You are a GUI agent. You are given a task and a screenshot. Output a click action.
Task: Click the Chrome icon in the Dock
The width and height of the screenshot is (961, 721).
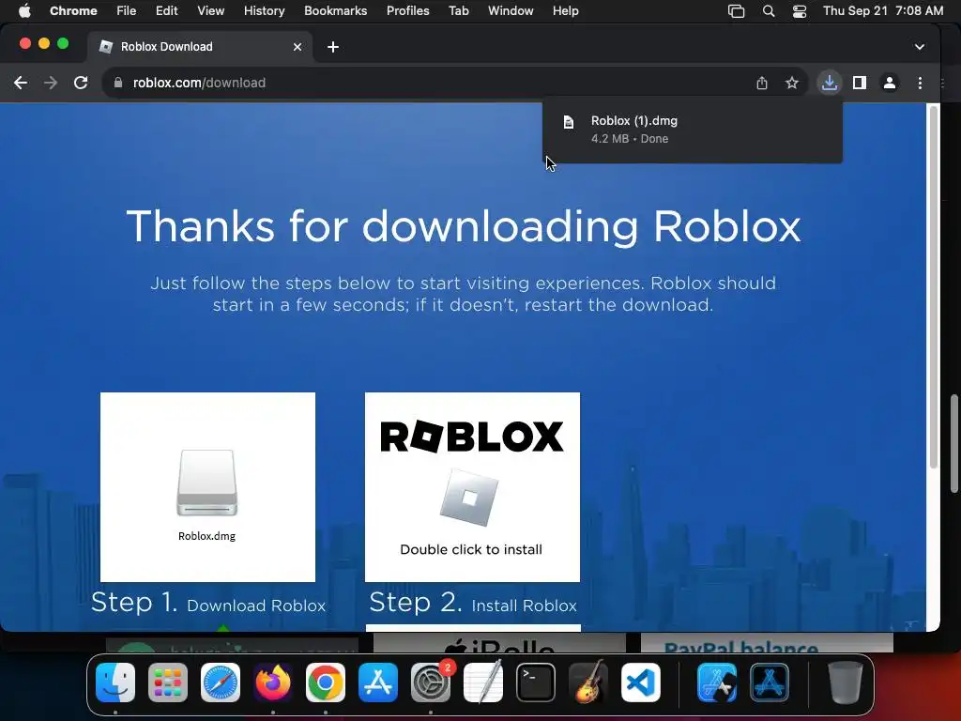pyautogui.click(x=326, y=683)
